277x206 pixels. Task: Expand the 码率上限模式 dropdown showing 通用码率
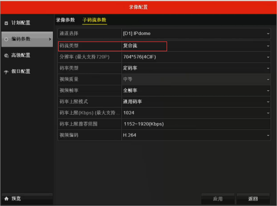196,102
